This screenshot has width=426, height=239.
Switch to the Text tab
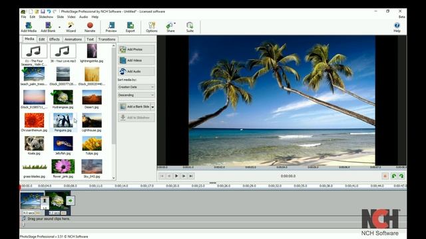click(x=91, y=39)
